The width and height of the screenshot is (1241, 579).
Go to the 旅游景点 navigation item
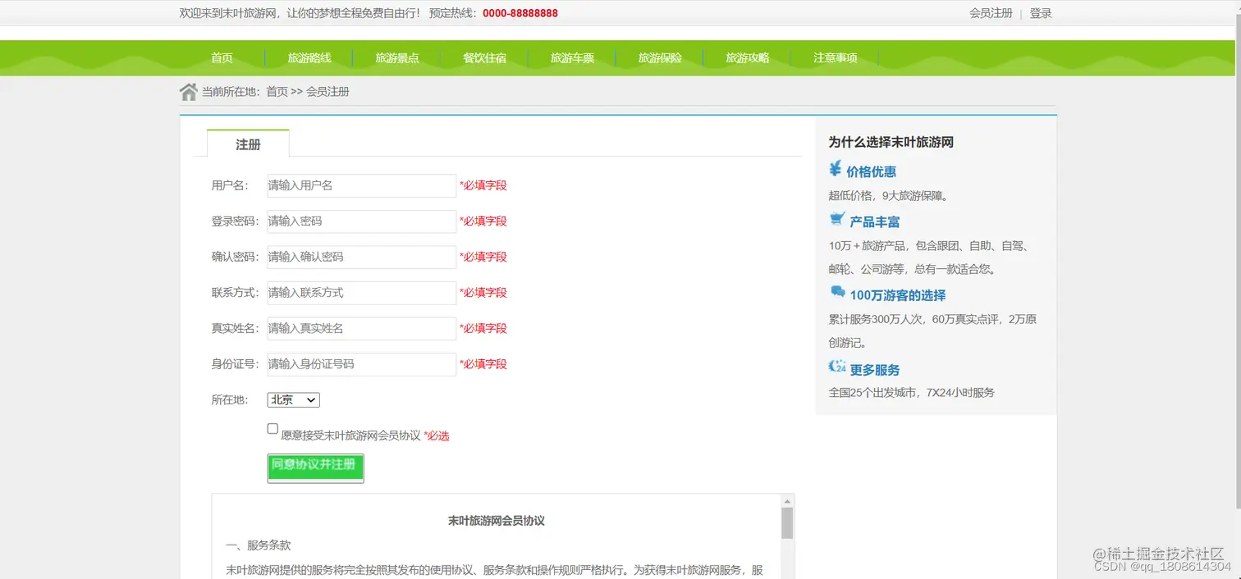[397, 58]
